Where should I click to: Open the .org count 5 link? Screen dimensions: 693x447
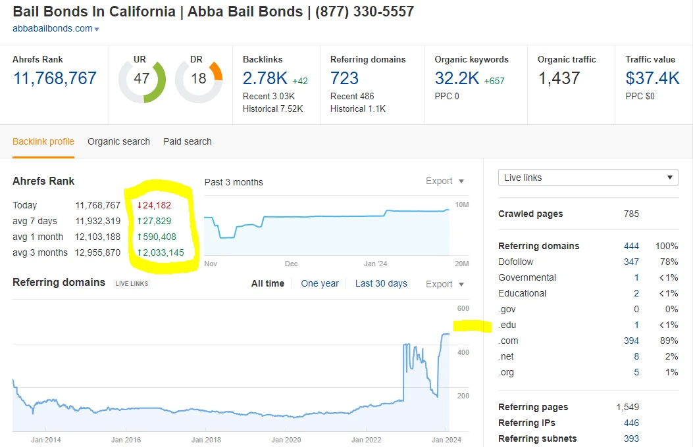[636, 373]
